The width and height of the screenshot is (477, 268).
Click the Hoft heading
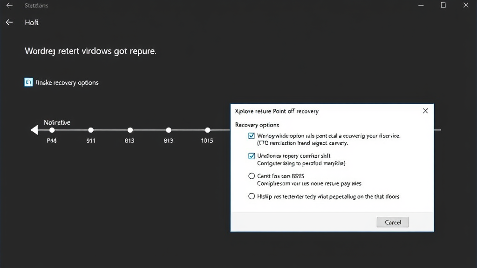coord(32,22)
